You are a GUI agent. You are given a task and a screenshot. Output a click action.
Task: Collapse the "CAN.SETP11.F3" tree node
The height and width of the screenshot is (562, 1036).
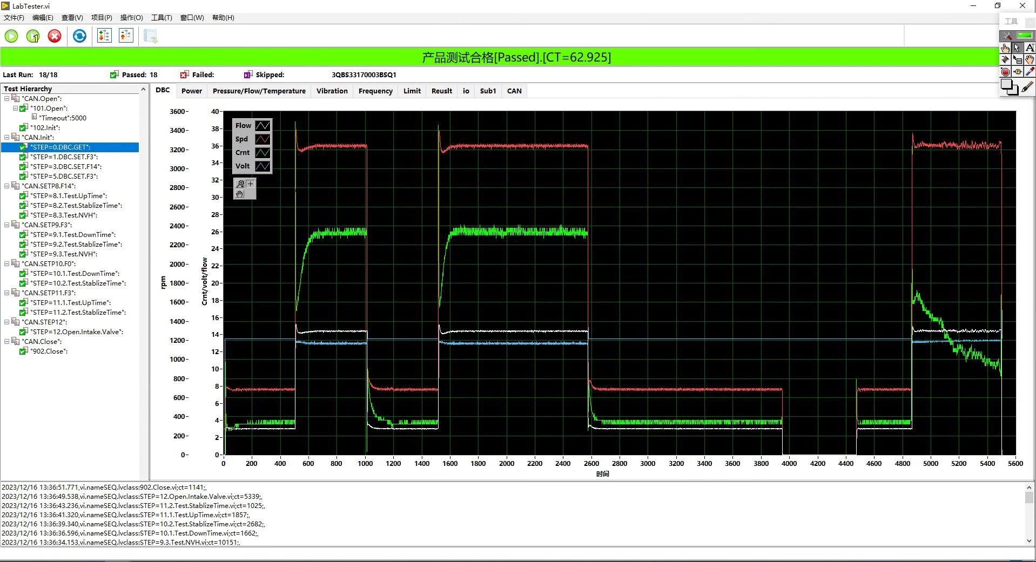point(6,293)
